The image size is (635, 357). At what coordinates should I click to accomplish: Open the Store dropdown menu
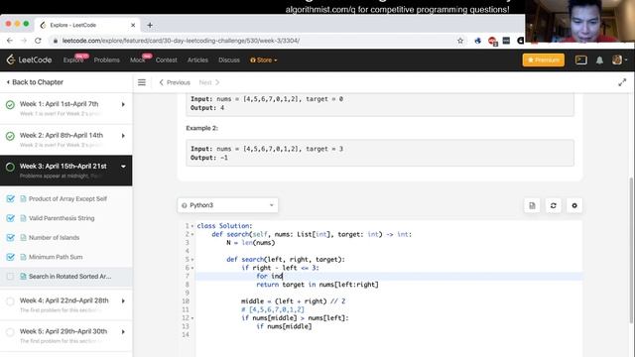coord(264,59)
